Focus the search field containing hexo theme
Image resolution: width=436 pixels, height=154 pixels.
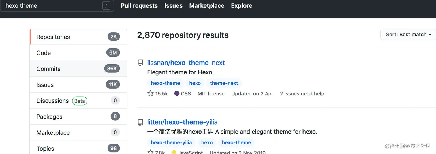57,6
